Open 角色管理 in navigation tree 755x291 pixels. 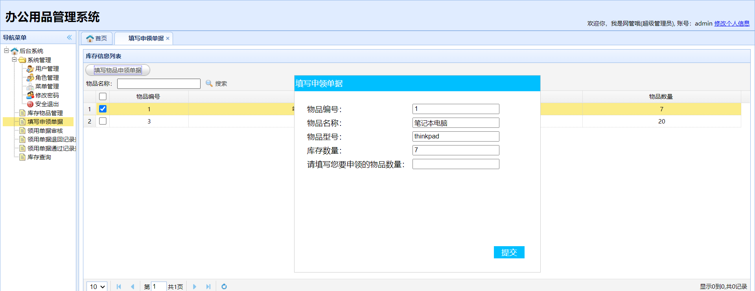point(47,77)
